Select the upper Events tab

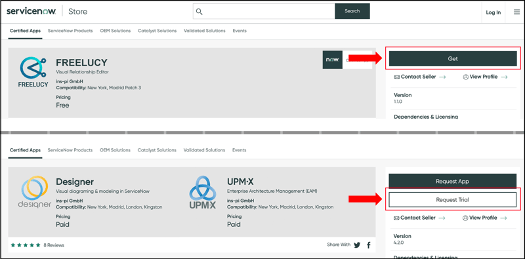pyautogui.click(x=240, y=31)
